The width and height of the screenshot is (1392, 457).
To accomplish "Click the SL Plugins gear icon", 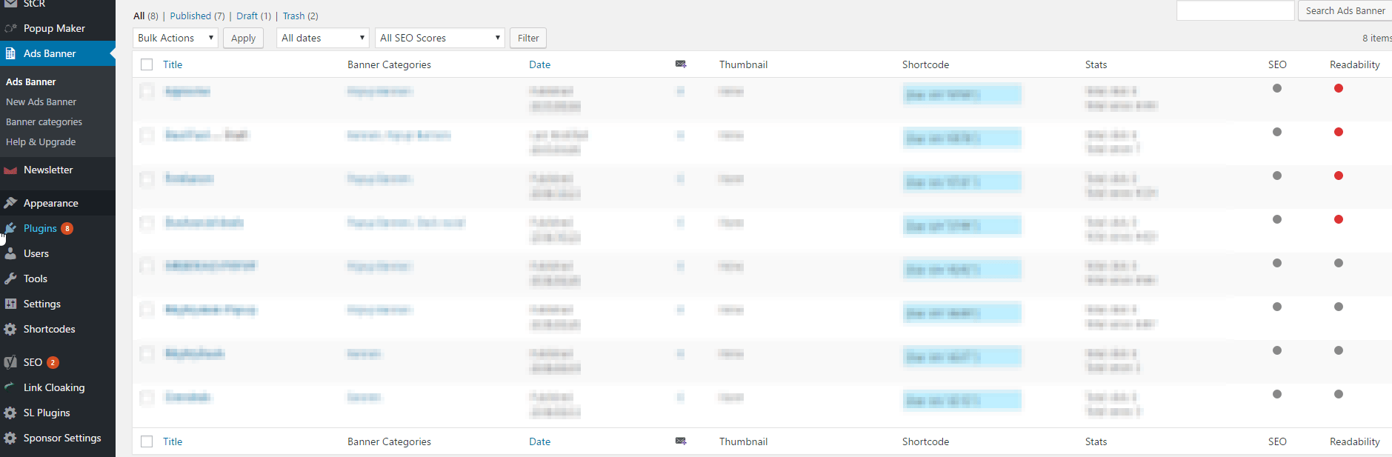I will 10,413.
